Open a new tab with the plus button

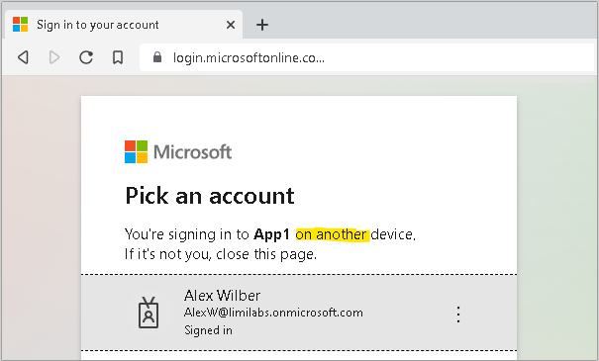click(262, 25)
